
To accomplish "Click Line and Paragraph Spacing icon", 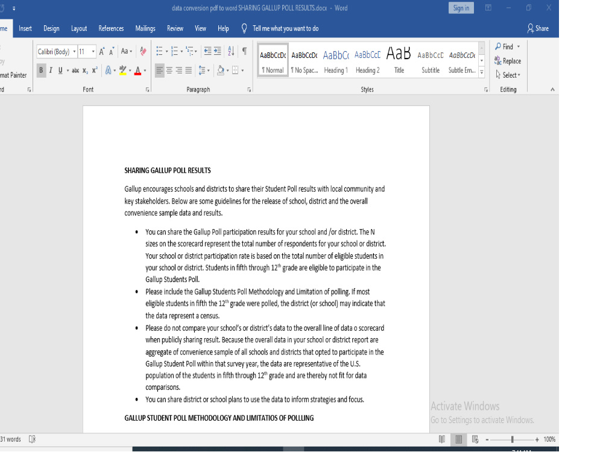I will coord(202,71).
